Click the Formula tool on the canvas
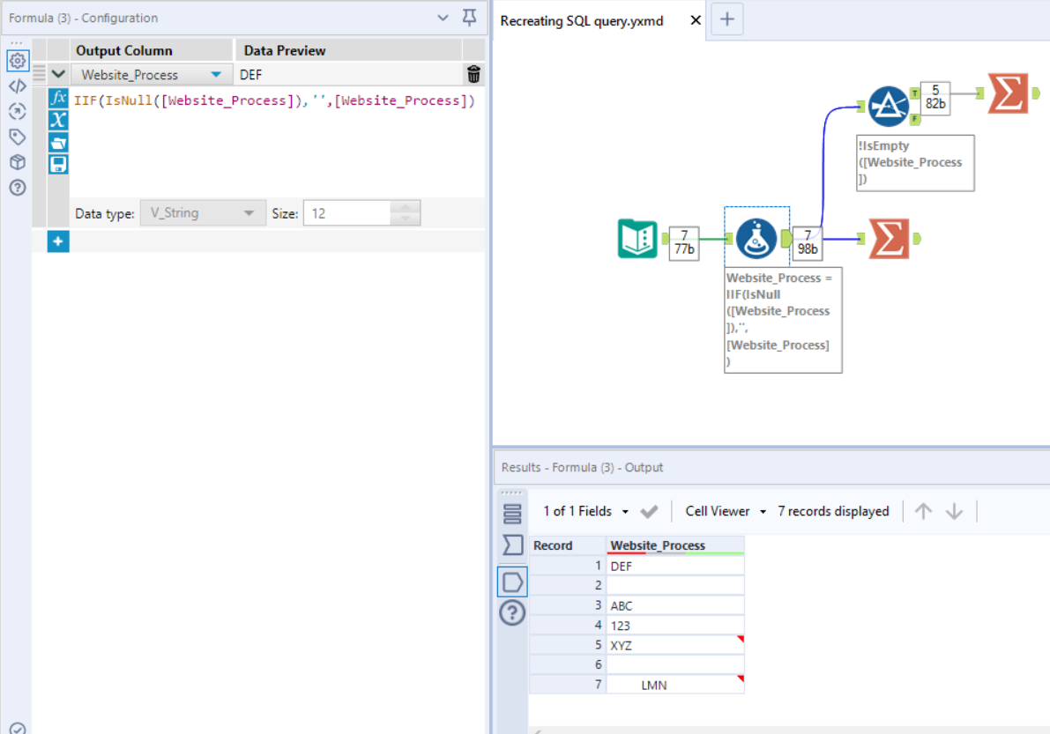Screen dimensions: 1050x734 pos(756,239)
